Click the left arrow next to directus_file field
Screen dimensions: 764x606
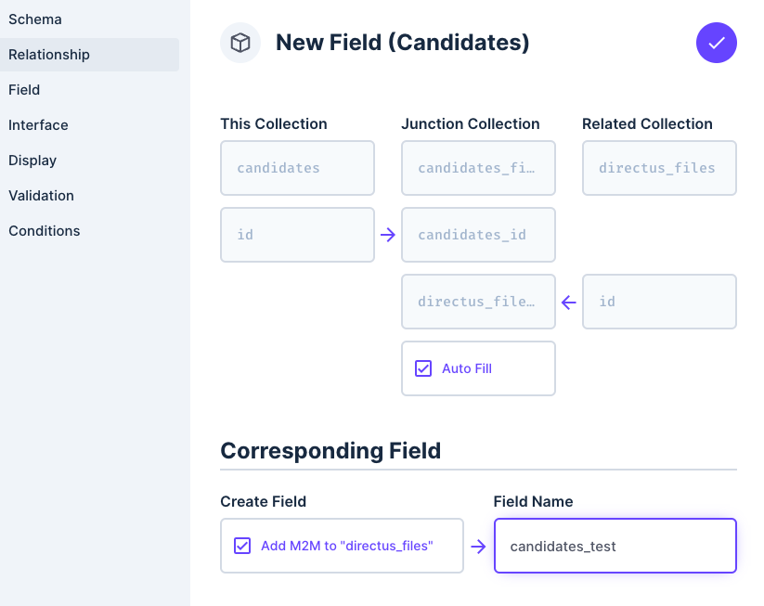click(x=567, y=302)
